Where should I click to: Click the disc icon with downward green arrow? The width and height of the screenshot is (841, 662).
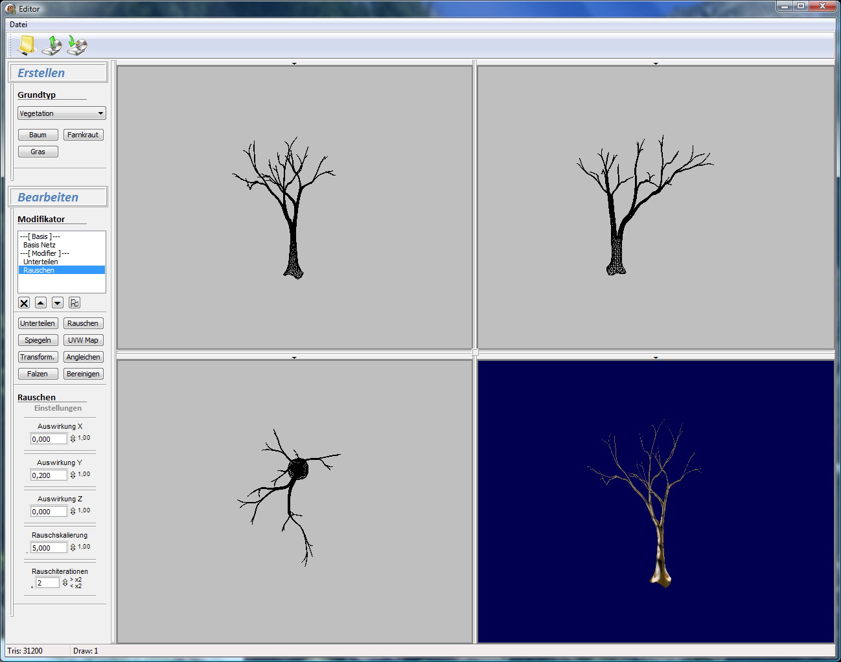pyautogui.click(x=77, y=45)
